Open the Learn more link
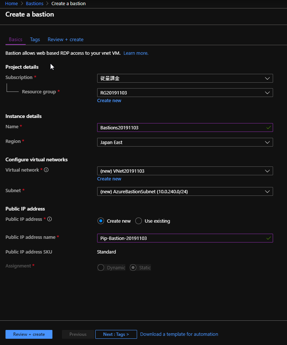This screenshot has height=345, width=287. tap(136, 53)
